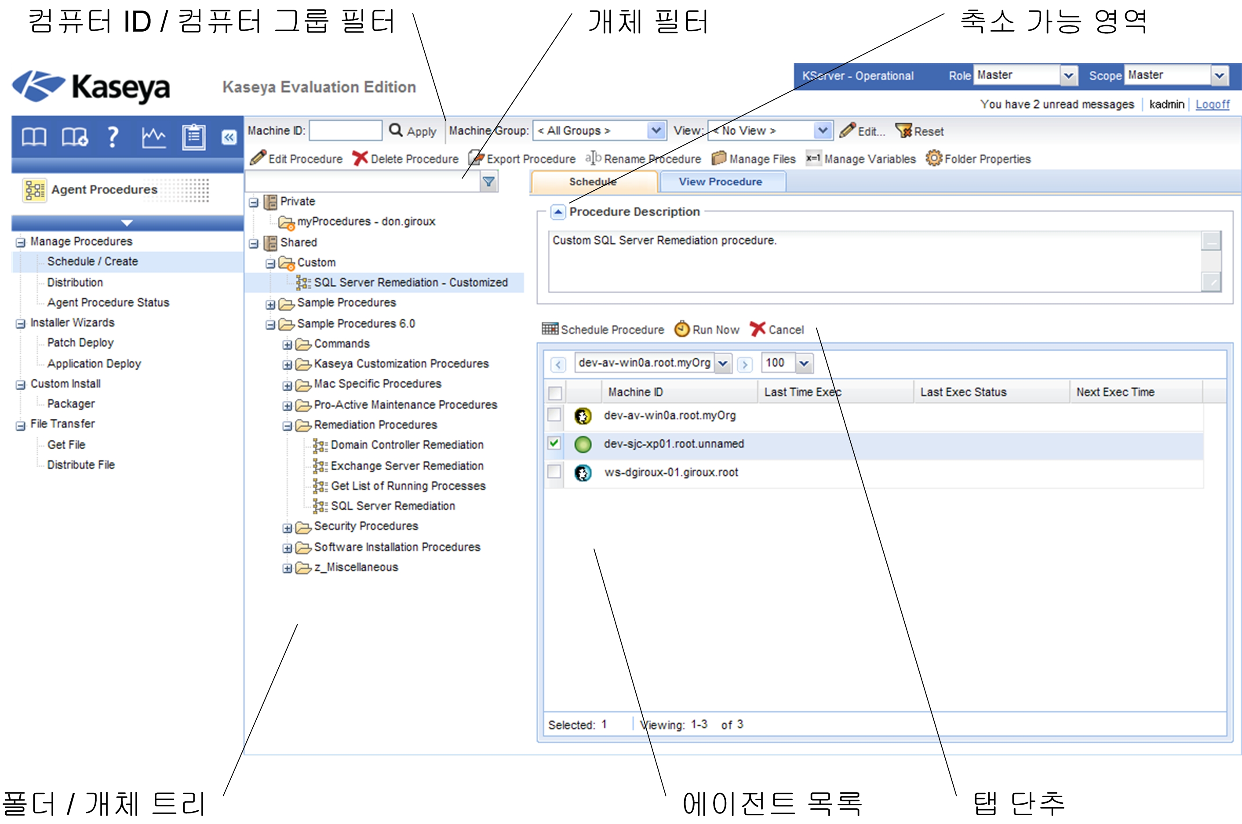The image size is (1242, 824).
Task: Click the Agent Procedures module icon
Action: (35, 190)
